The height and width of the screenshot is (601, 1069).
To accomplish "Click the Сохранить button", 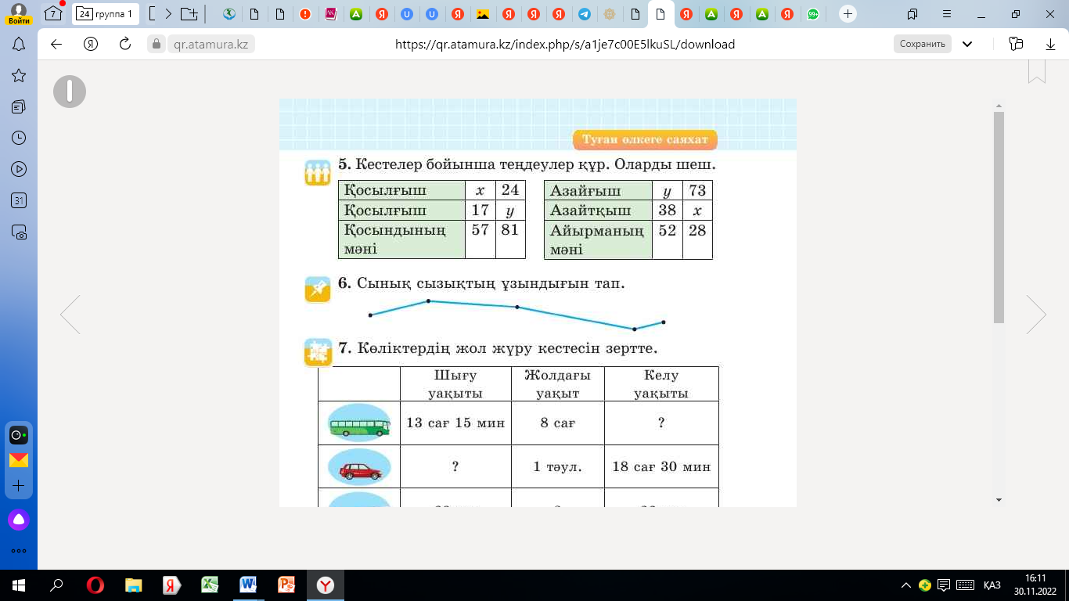I will pyautogui.click(x=923, y=45).
